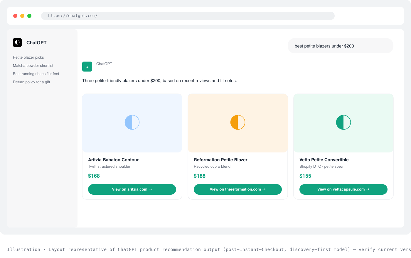
Task: Click the ChatGPT sender label above reply
Action: (x=104, y=64)
